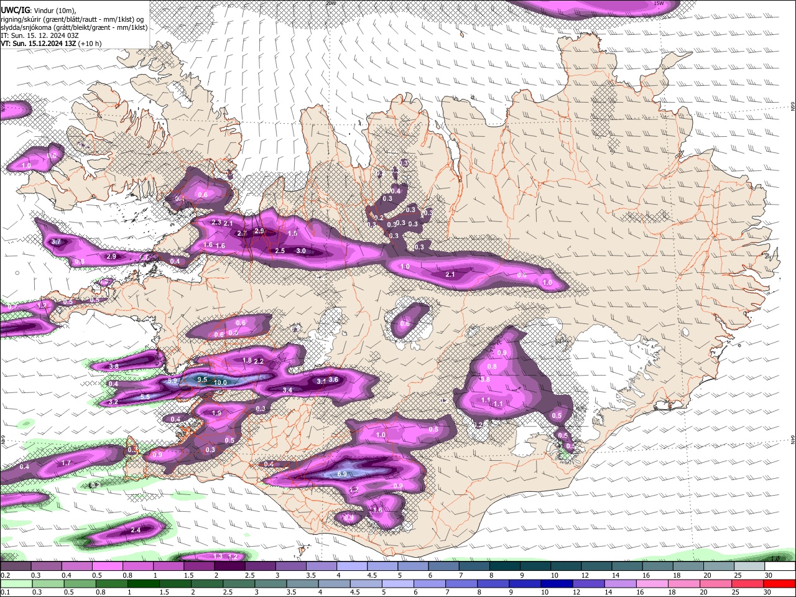Click the '3.7' precipitation value on the map
Screen dimensions: 796x597
56,241
